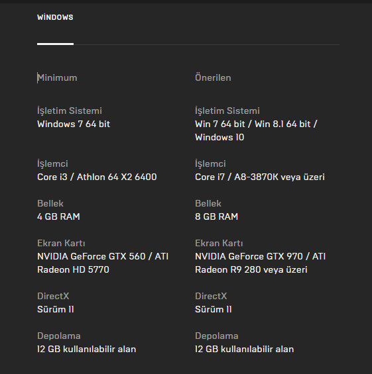Click 'NVIDIA GeForce GTX 970 / ATI' text
This screenshot has width=372, height=374.
pos(260,256)
